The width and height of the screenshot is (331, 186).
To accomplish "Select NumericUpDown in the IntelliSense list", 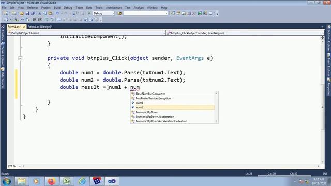I will point(173,112).
